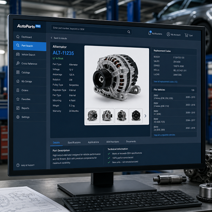
Task: Click Meets or exceeds OEM specifications checkmark
Action: 109,154
